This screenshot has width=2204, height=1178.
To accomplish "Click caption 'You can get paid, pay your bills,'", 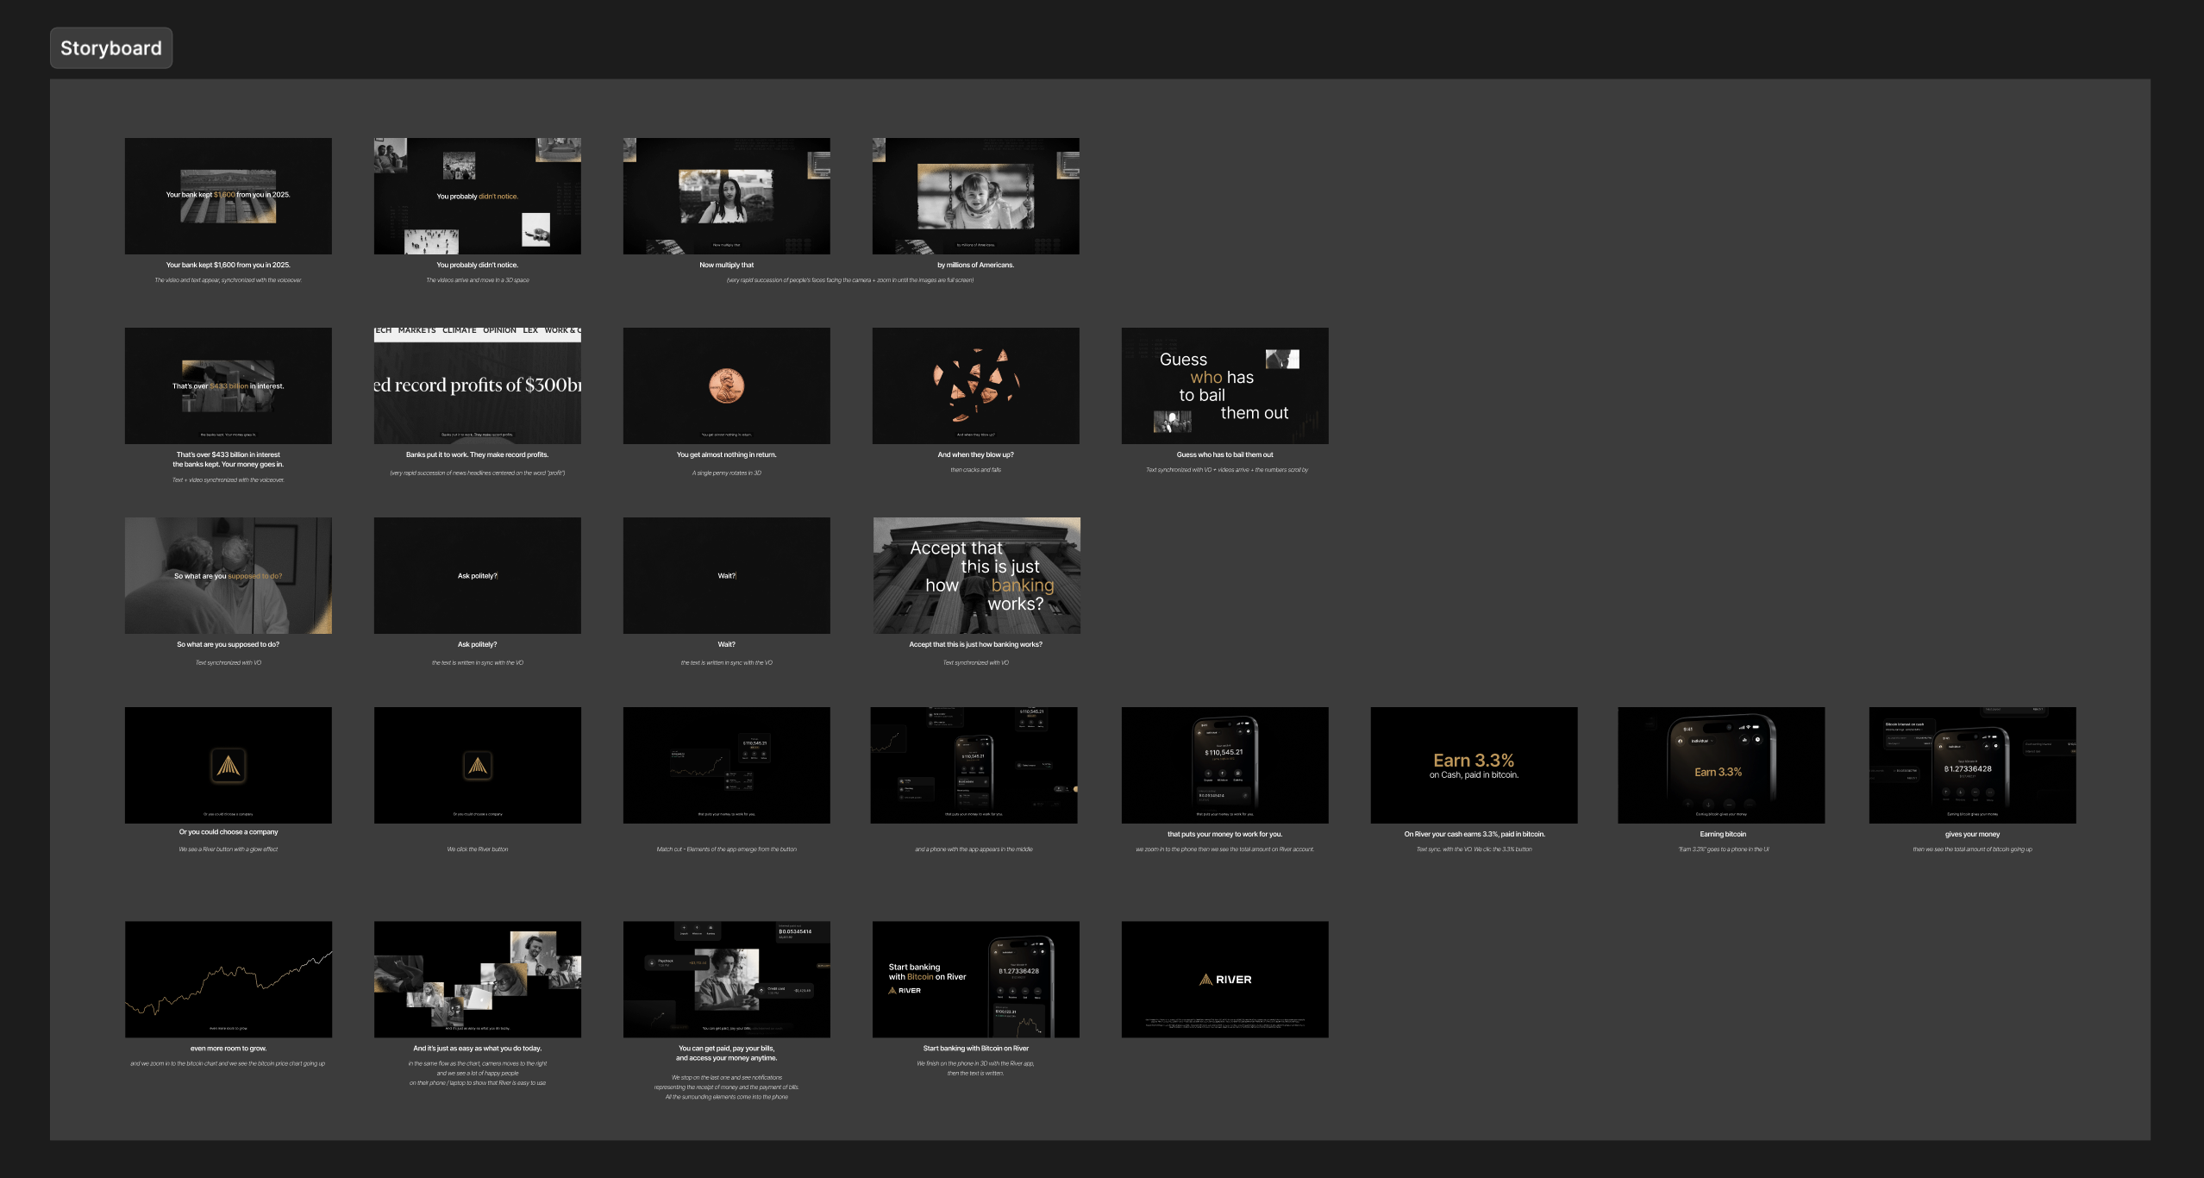I will tap(727, 1050).
